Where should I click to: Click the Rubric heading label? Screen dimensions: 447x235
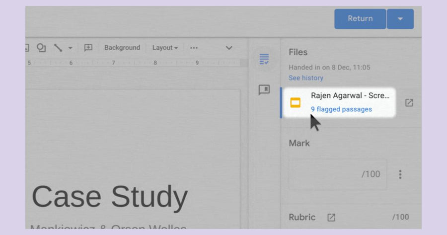pyautogui.click(x=302, y=217)
